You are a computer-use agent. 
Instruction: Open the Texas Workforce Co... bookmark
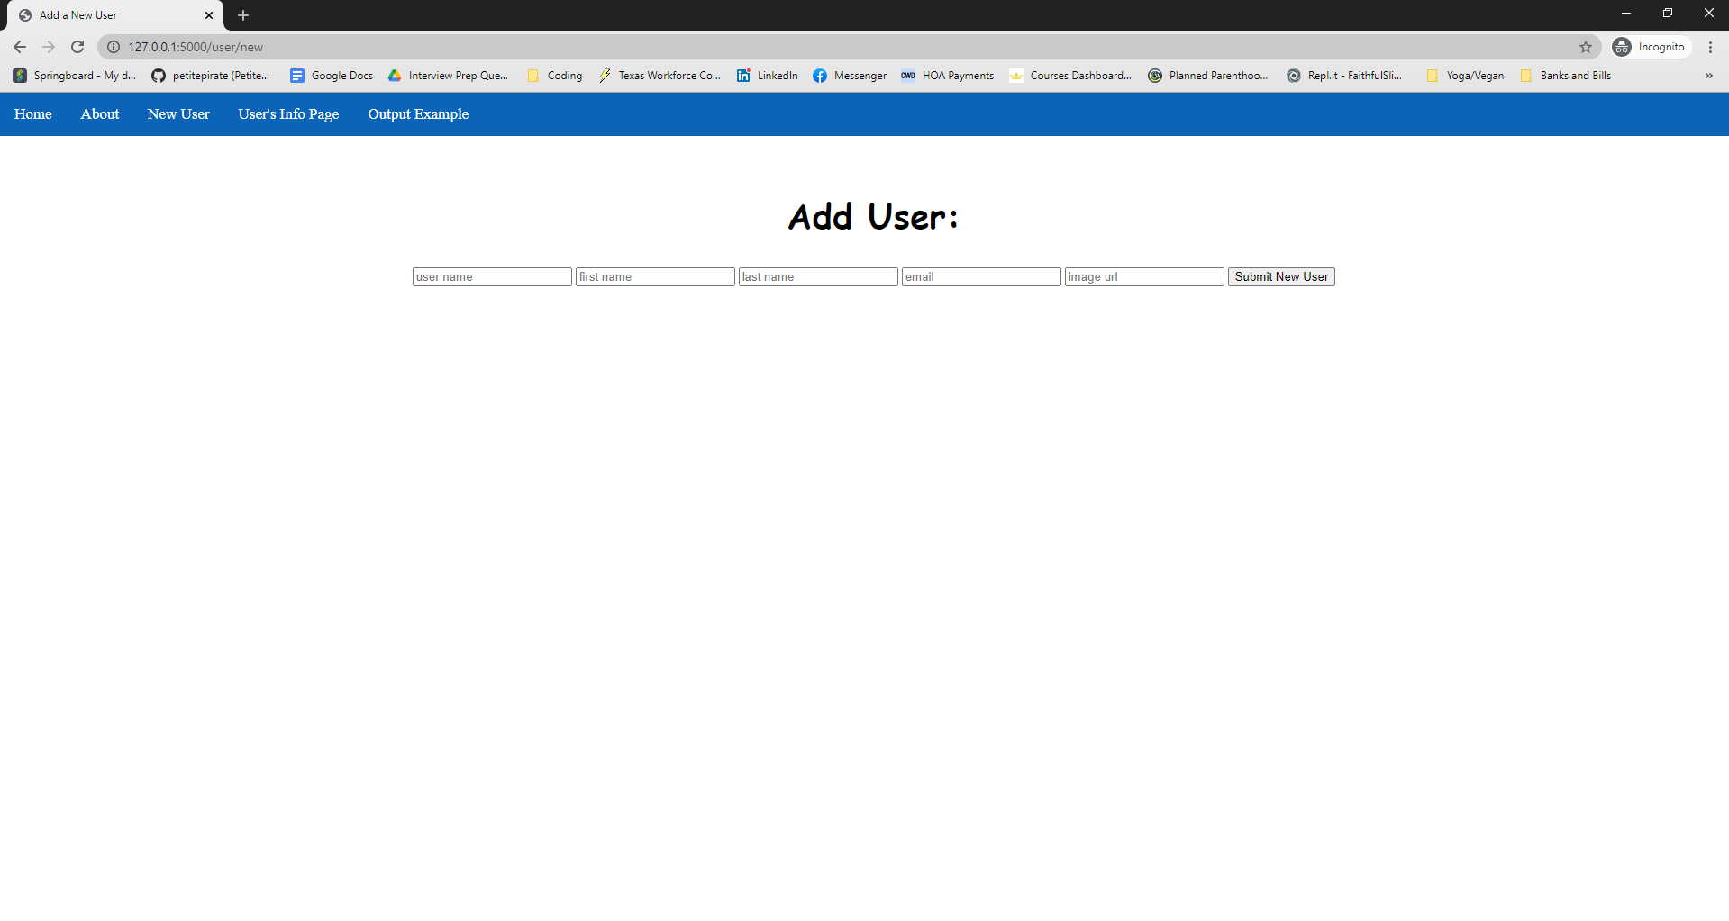(x=660, y=76)
